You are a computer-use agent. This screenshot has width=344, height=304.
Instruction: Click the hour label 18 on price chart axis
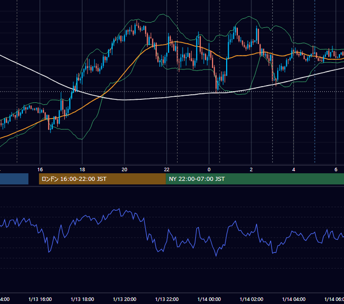[82, 170]
